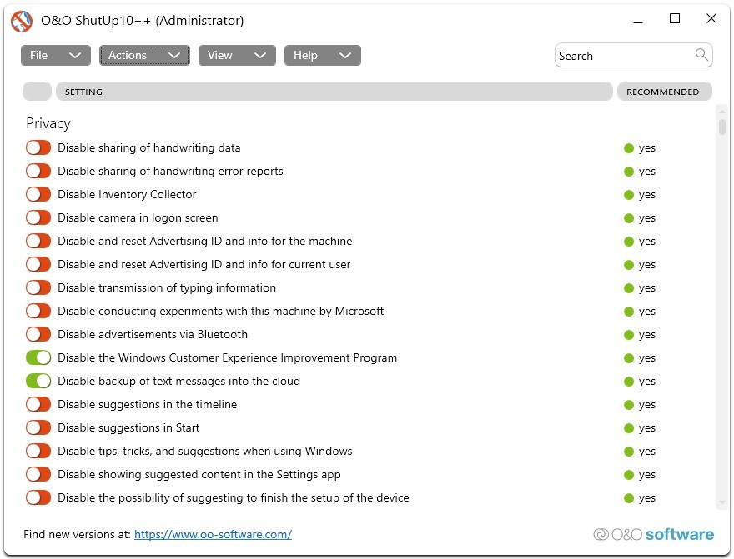Click the O&O software logo at bottom right
The height and width of the screenshot is (559, 734).
(653, 534)
